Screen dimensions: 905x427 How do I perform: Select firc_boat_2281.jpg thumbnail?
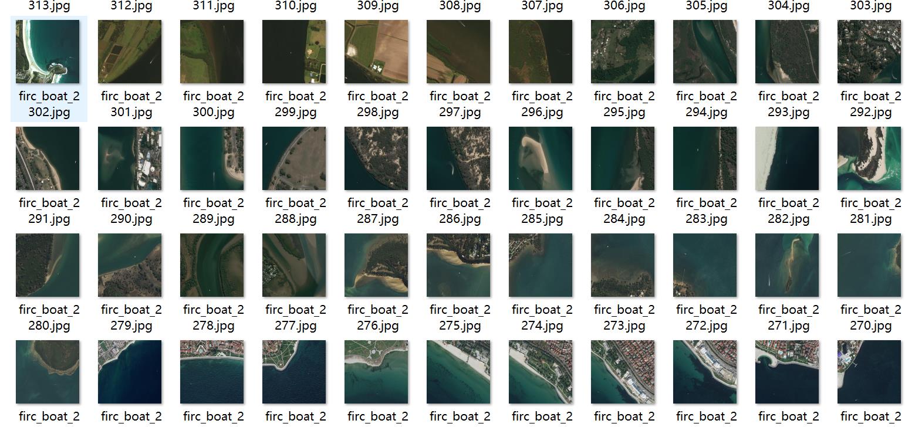coord(869,158)
